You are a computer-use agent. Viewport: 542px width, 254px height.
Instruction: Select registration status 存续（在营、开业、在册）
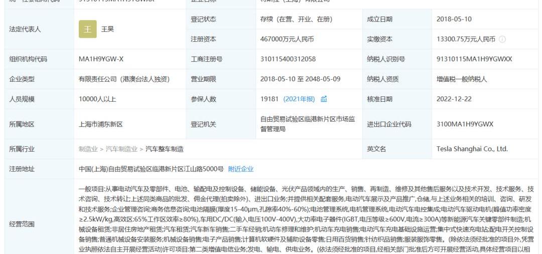pyautogui.click(x=296, y=20)
